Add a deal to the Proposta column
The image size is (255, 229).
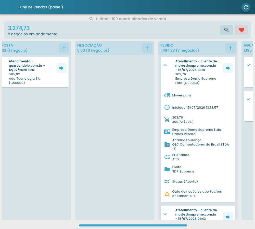(x=64, y=48)
